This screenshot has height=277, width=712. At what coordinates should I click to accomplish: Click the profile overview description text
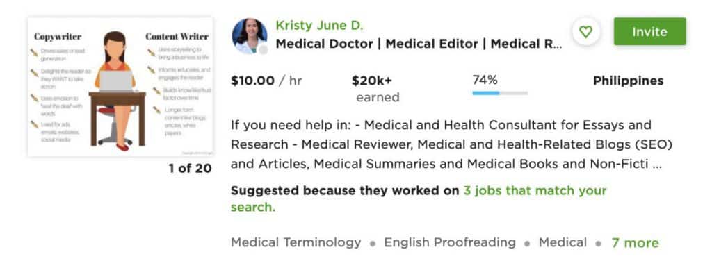coord(451,144)
